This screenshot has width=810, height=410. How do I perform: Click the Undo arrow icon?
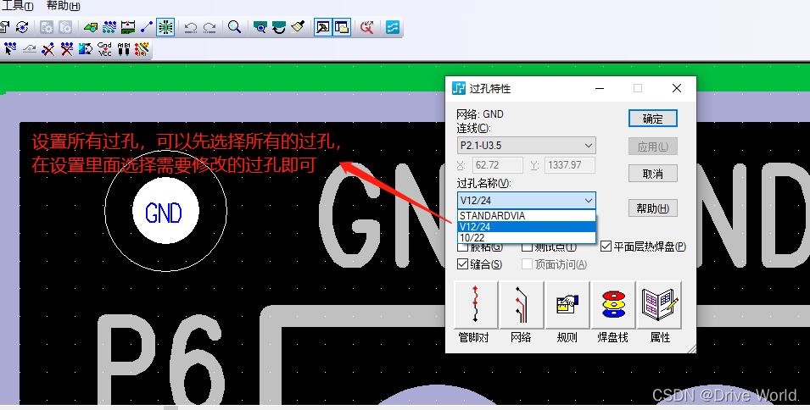click(x=191, y=27)
